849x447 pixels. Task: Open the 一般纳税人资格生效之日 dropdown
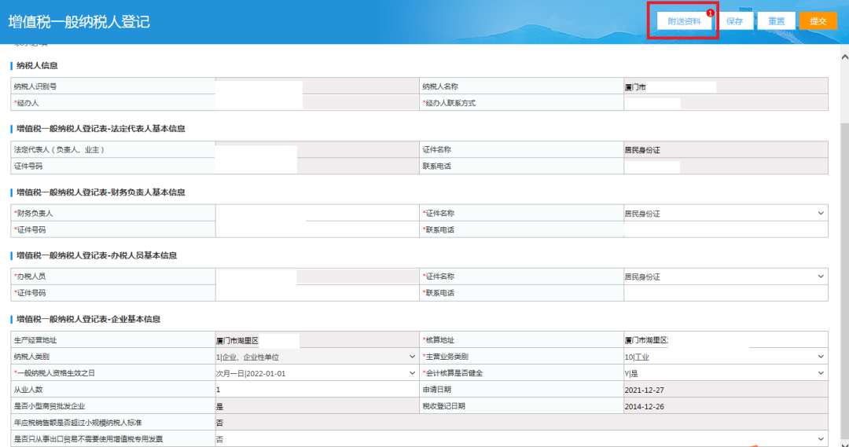(x=317, y=373)
